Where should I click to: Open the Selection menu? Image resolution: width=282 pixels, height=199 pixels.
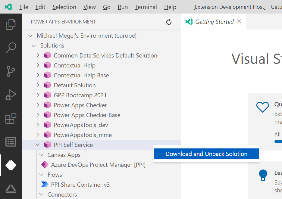pyautogui.click(x=64, y=7)
